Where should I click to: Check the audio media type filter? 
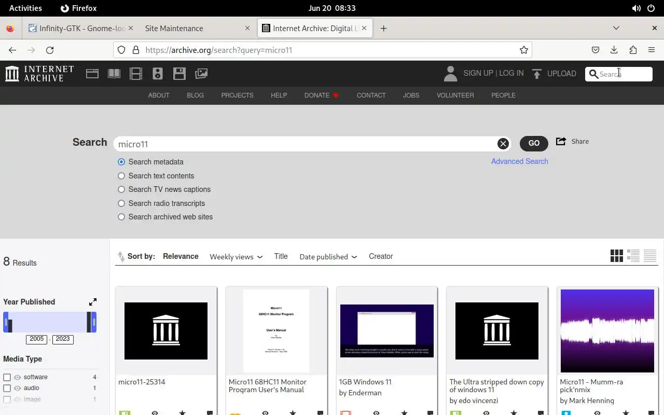[x=7, y=388]
